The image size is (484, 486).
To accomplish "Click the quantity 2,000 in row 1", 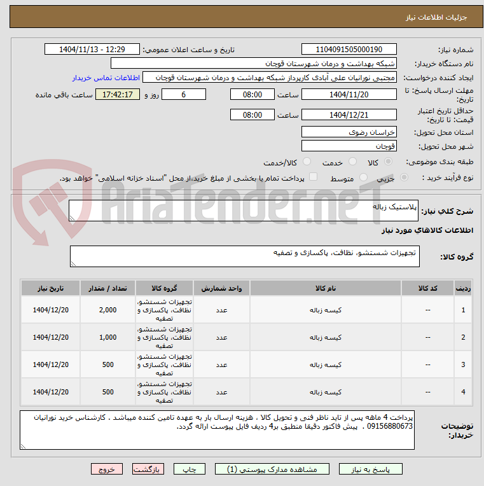I will tap(108, 310).
